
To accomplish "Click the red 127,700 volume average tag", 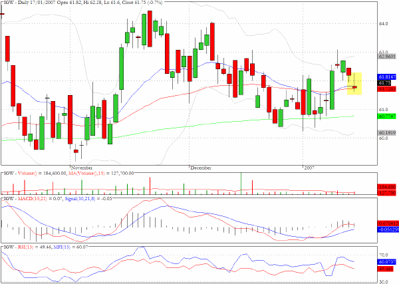I will click(387, 193).
